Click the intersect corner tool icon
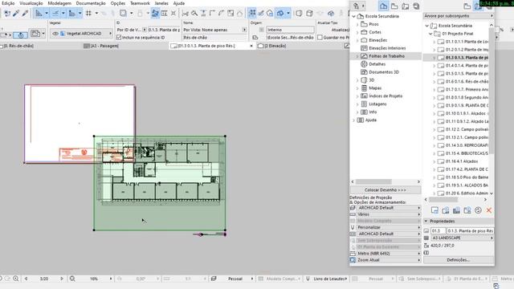 point(212,14)
